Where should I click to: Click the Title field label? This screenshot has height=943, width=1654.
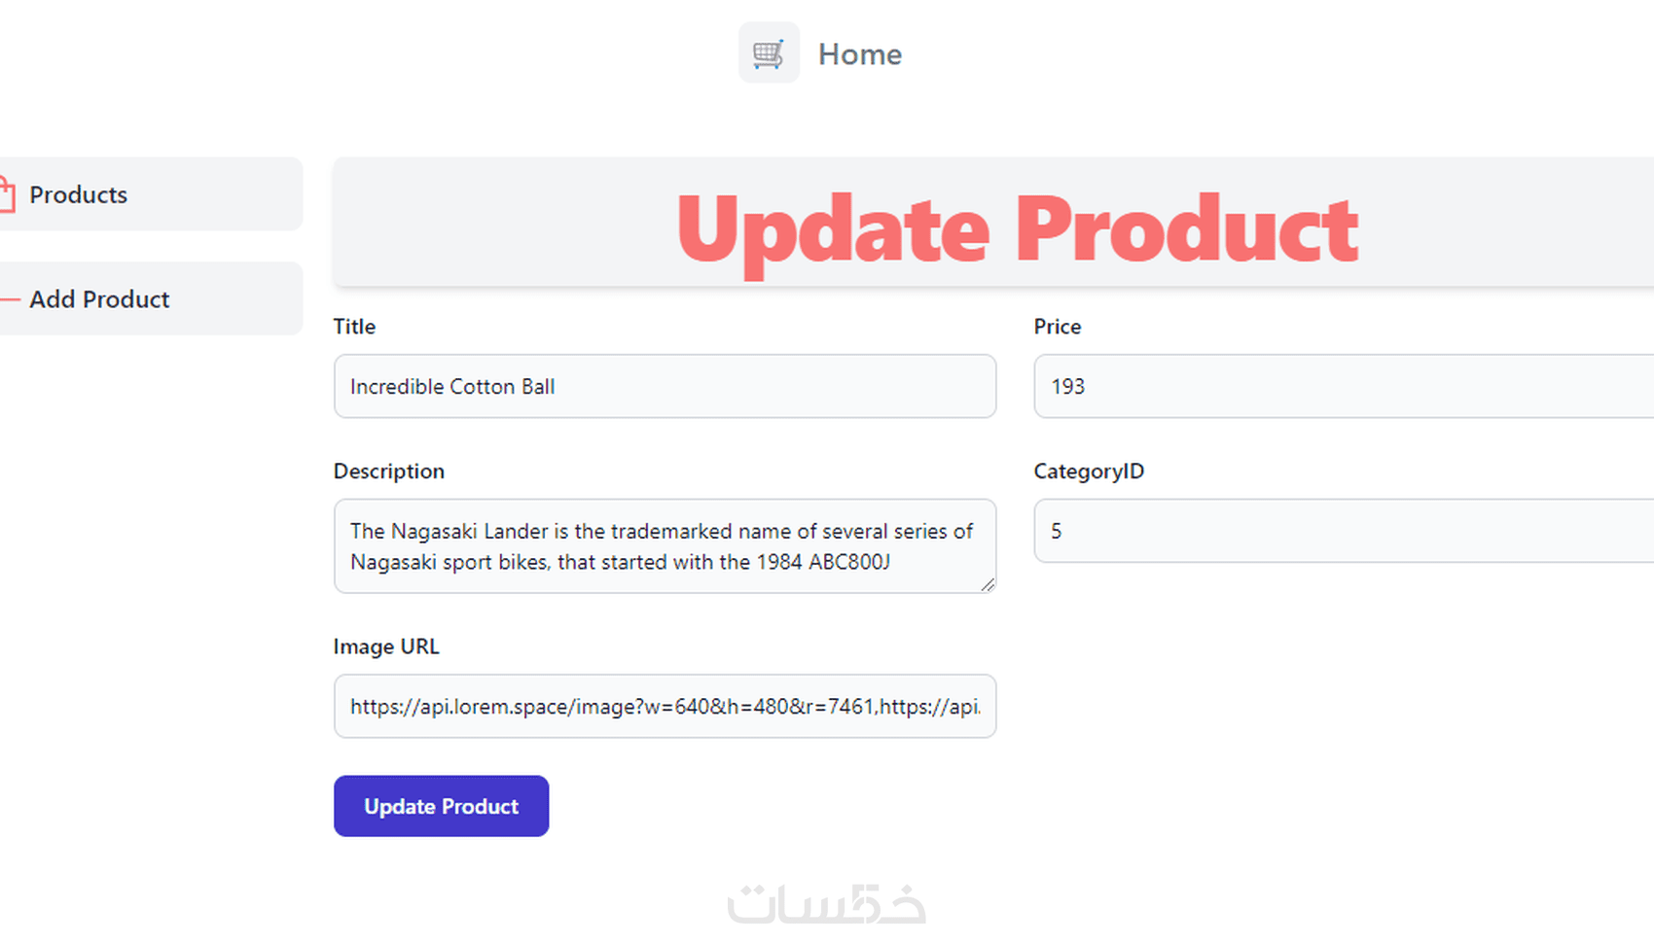click(x=354, y=327)
